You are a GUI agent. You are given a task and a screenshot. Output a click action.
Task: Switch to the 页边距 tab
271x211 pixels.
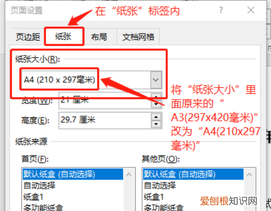point(28,37)
